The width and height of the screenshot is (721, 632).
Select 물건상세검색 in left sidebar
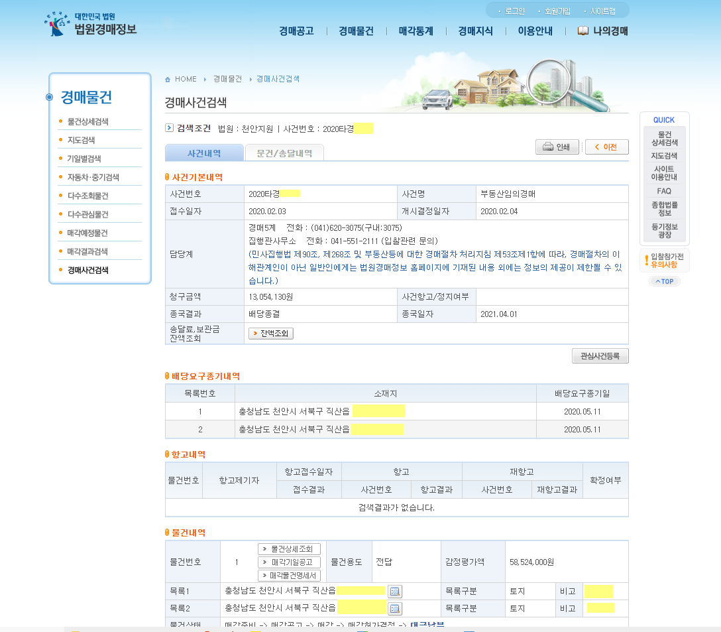click(88, 121)
